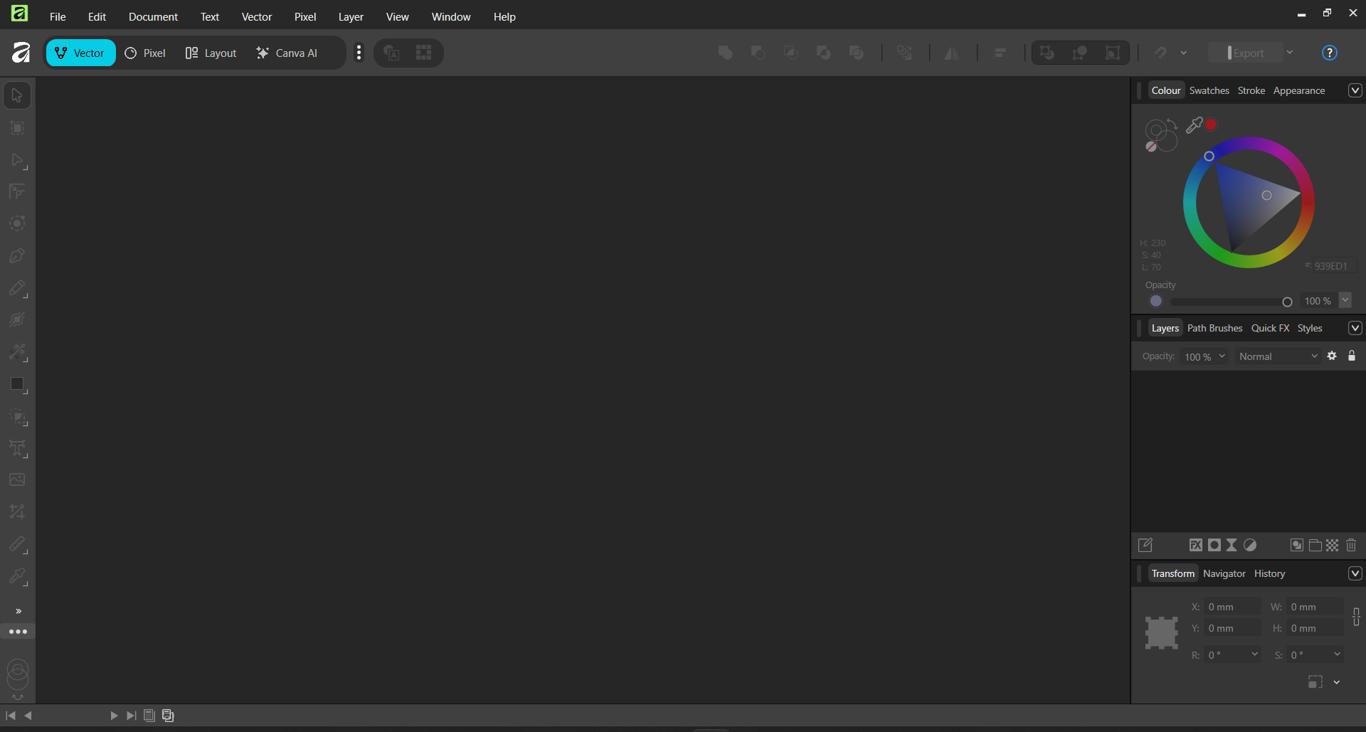The height and width of the screenshot is (732, 1366).
Task: Click the Add Pixel Layer checkered icon
Action: (x=1333, y=545)
